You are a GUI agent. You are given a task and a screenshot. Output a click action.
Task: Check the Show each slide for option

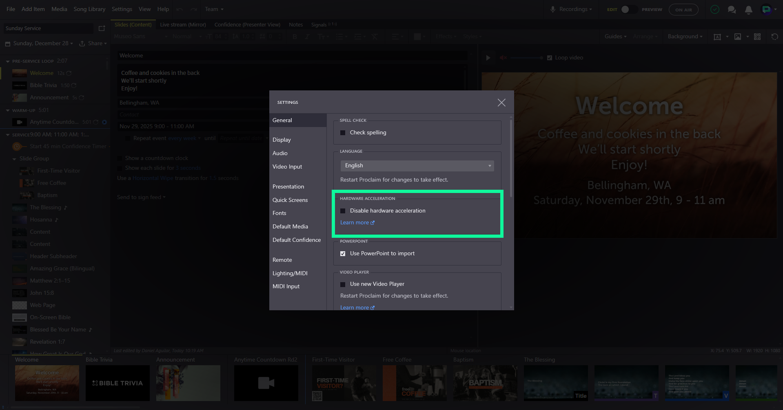[x=120, y=168]
